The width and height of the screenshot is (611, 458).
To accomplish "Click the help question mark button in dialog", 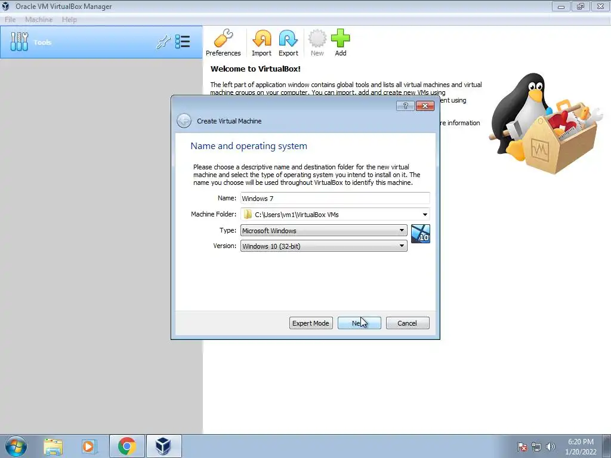I will [x=405, y=106].
